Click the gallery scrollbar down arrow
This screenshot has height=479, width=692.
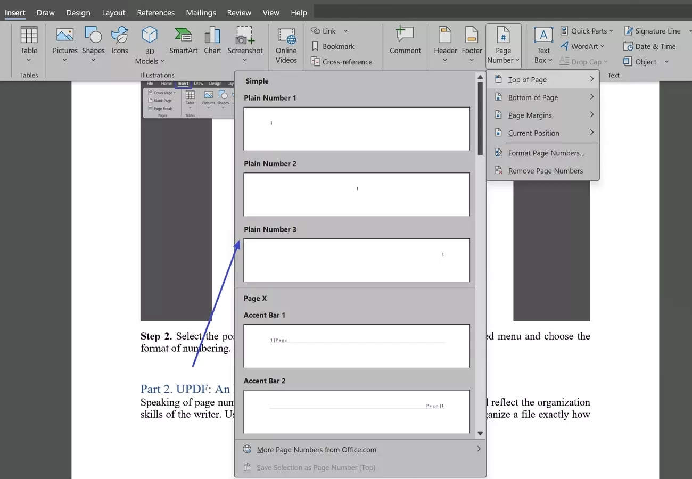(x=481, y=433)
